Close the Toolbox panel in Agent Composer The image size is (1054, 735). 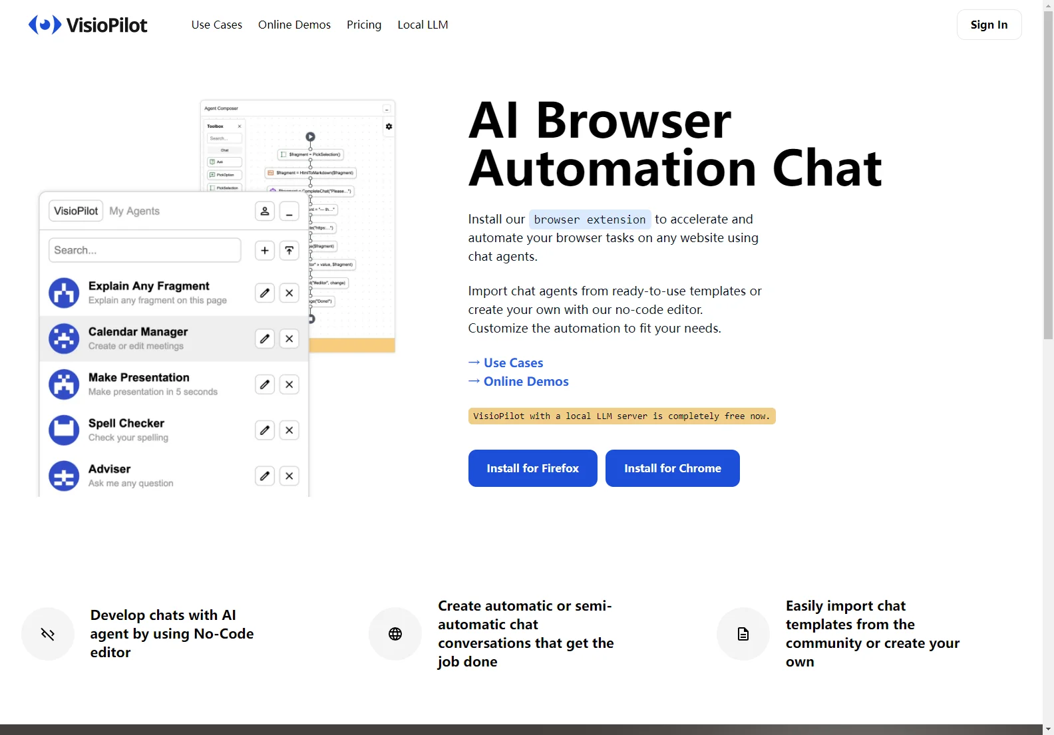240,126
